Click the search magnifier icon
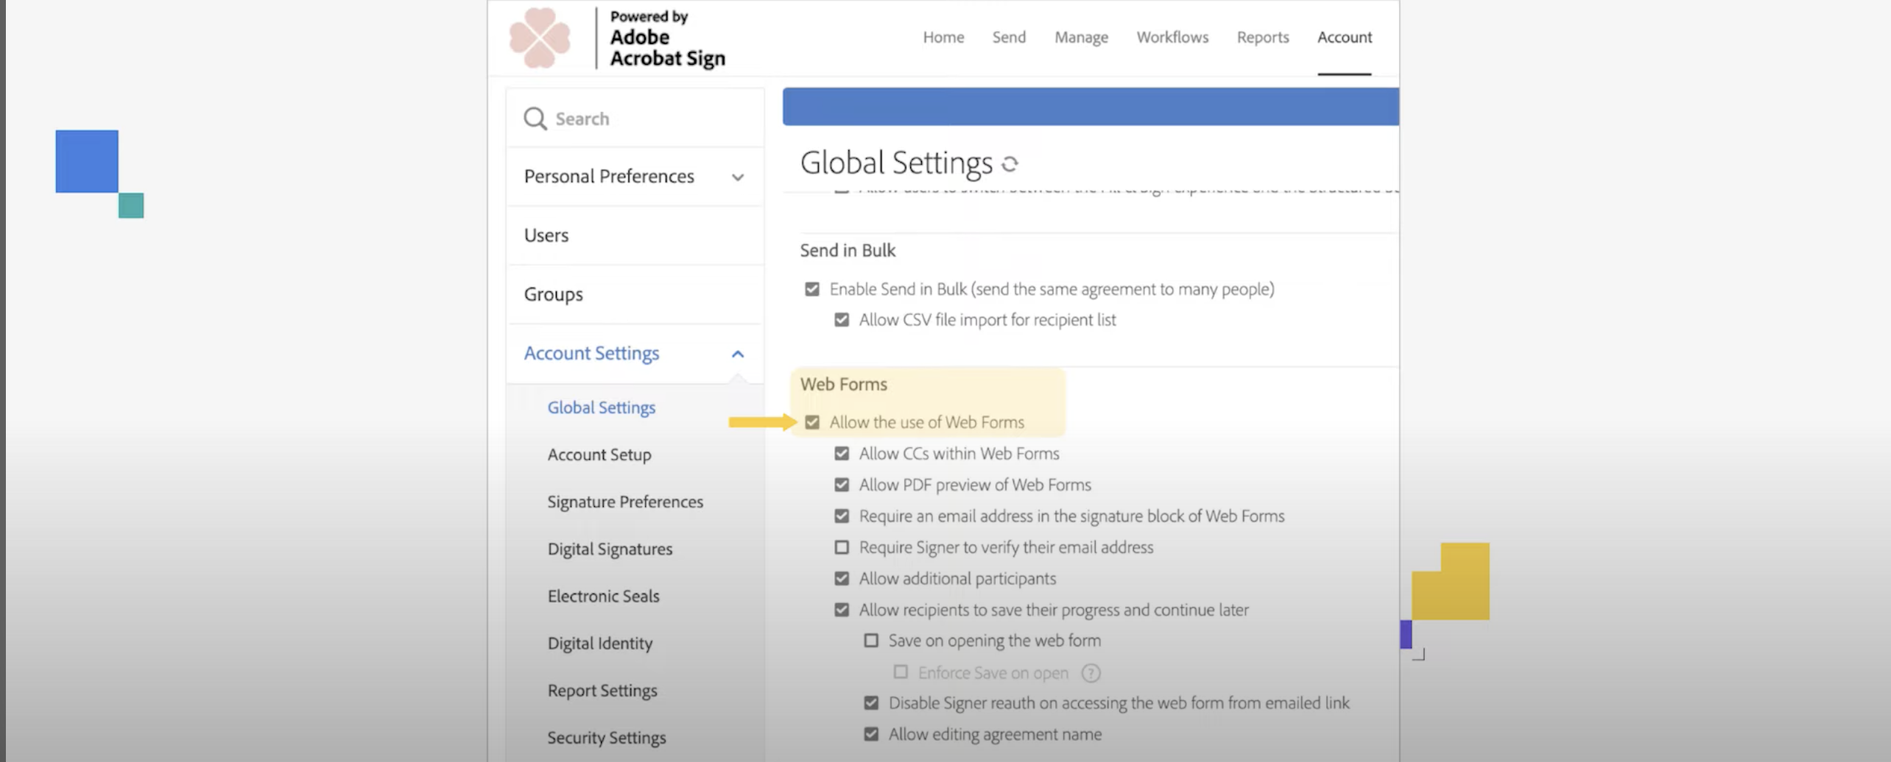Screen dimensions: 1891x762 click(x=535, y=118)
